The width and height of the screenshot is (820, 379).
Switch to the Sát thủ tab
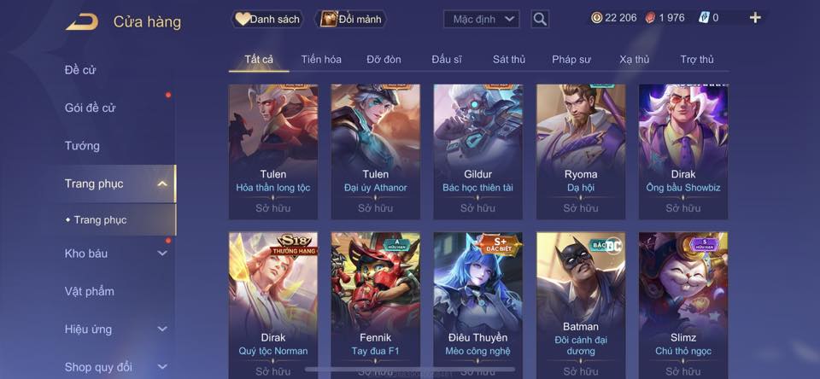(x=509, y=60)
